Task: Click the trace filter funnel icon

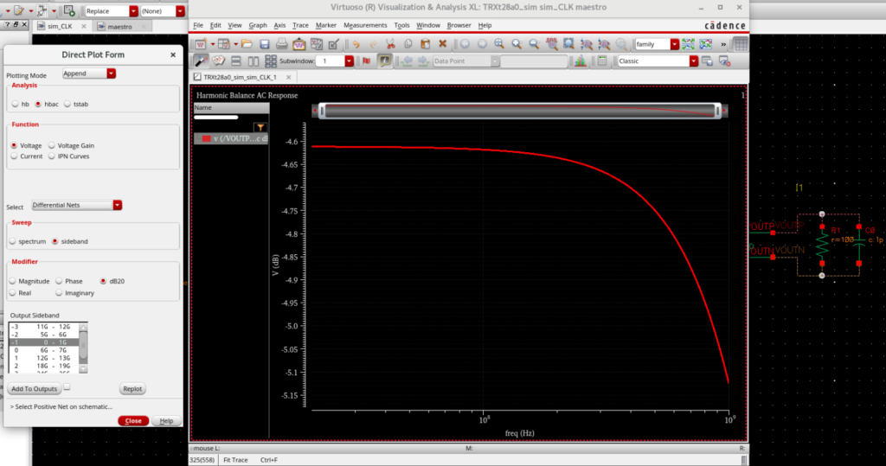Action: [x=260, y=127]
